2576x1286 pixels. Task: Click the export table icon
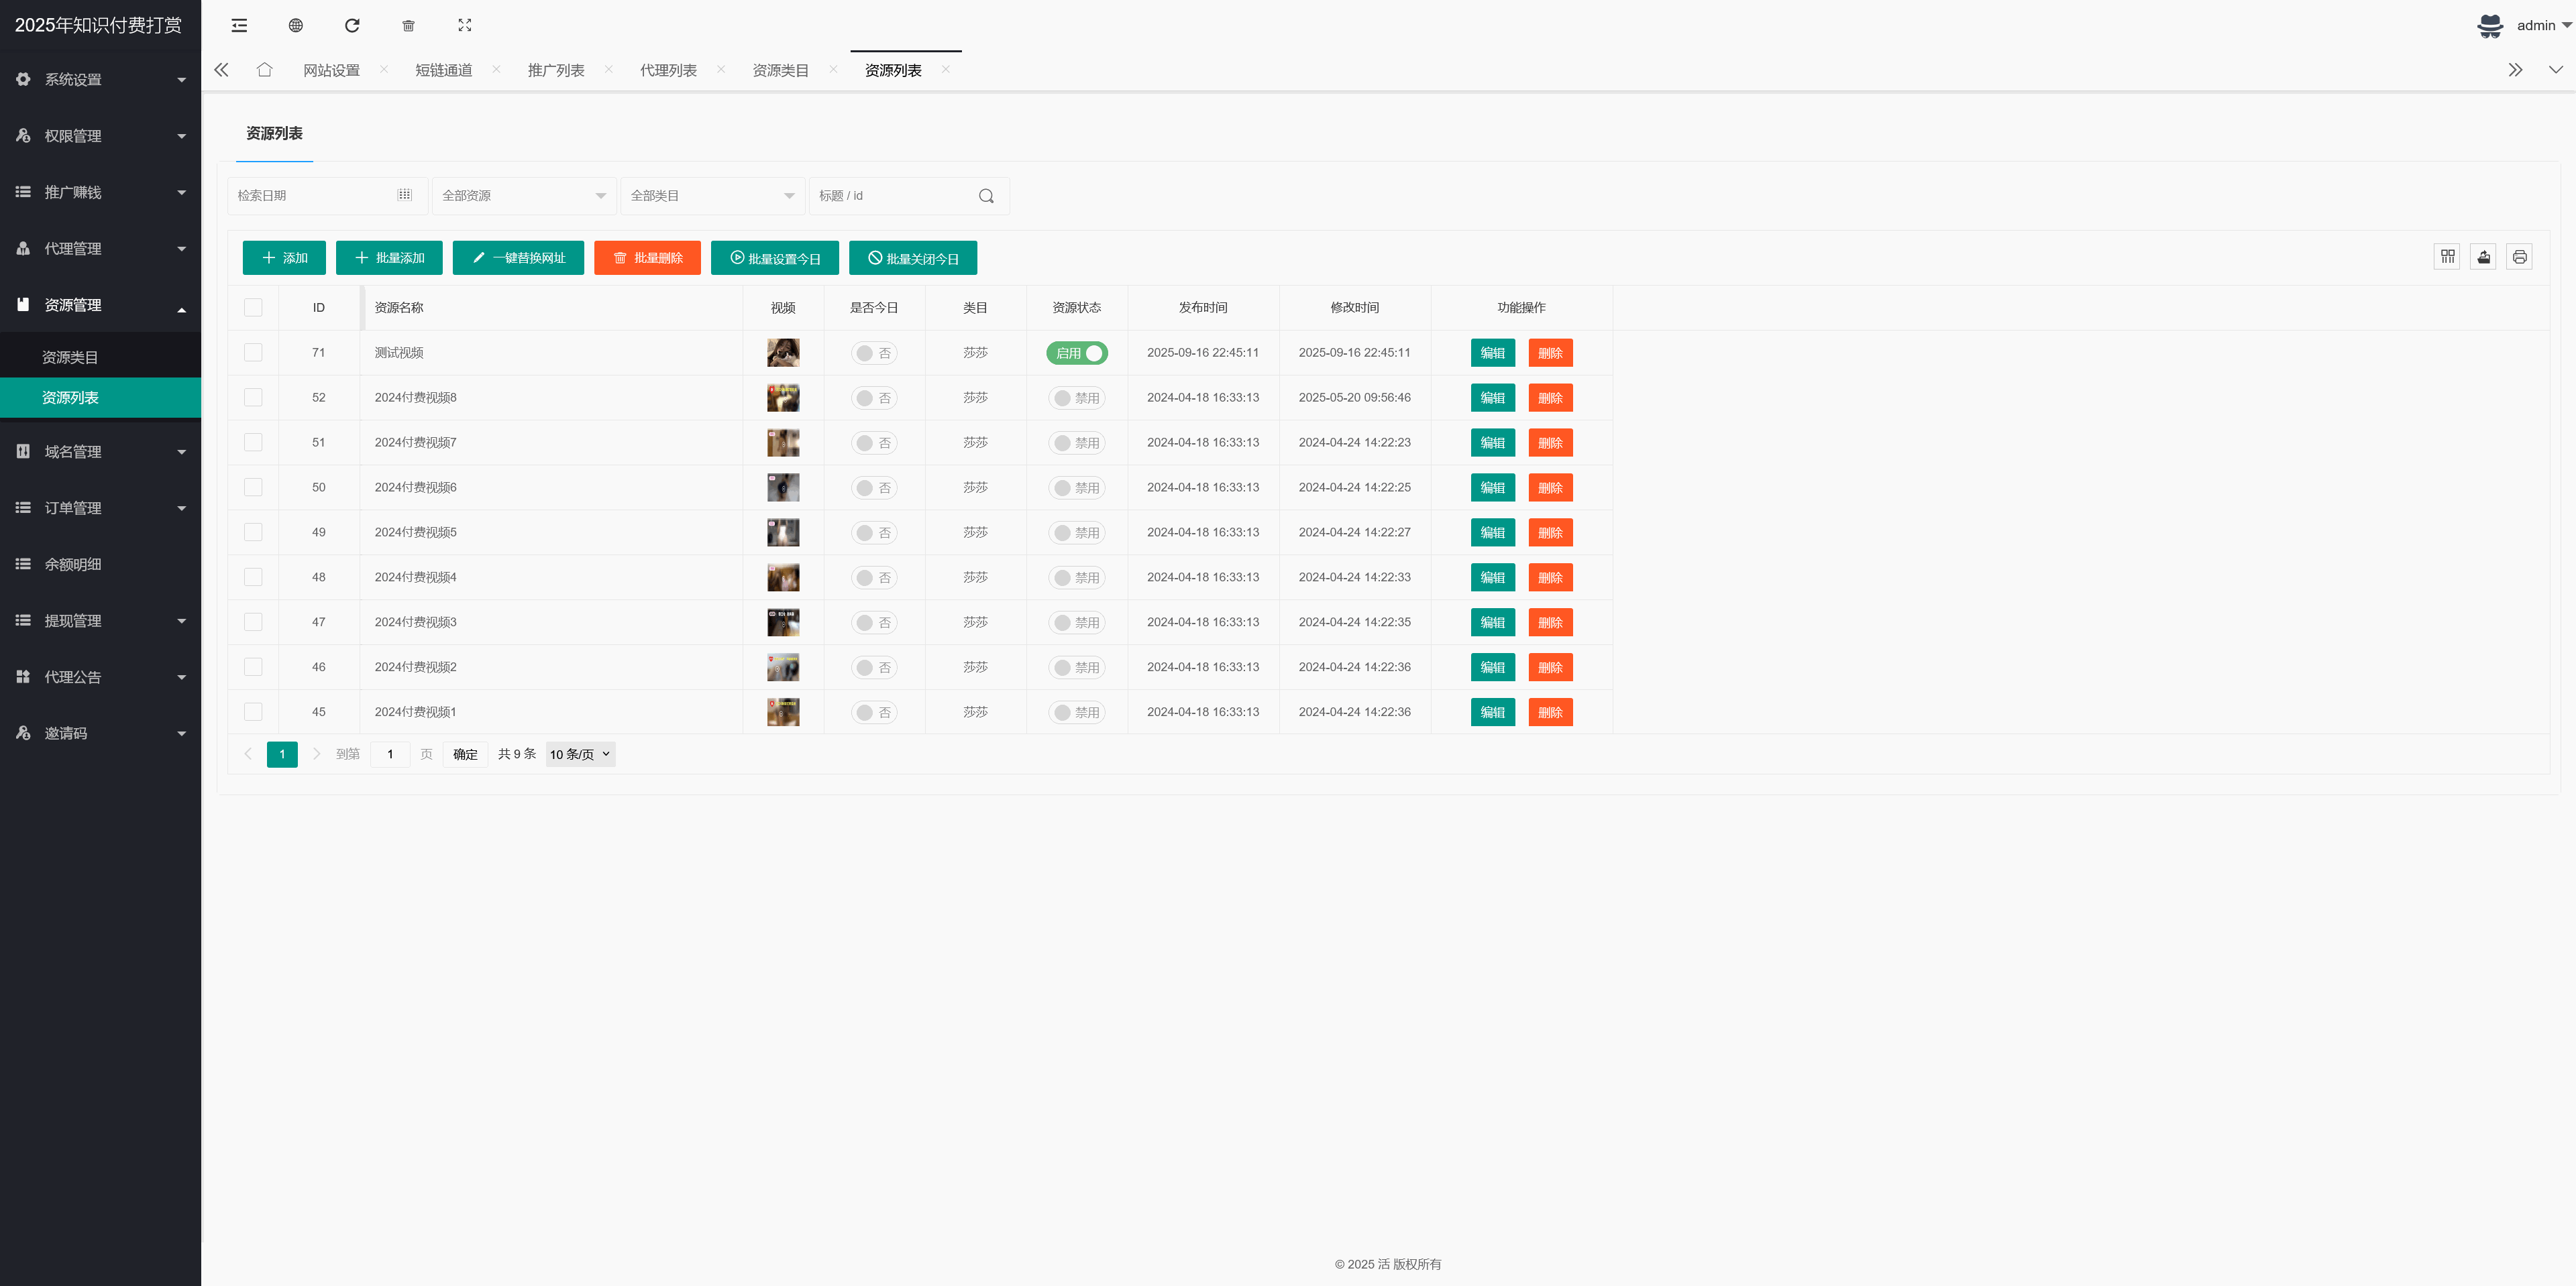click(2483, 257)
